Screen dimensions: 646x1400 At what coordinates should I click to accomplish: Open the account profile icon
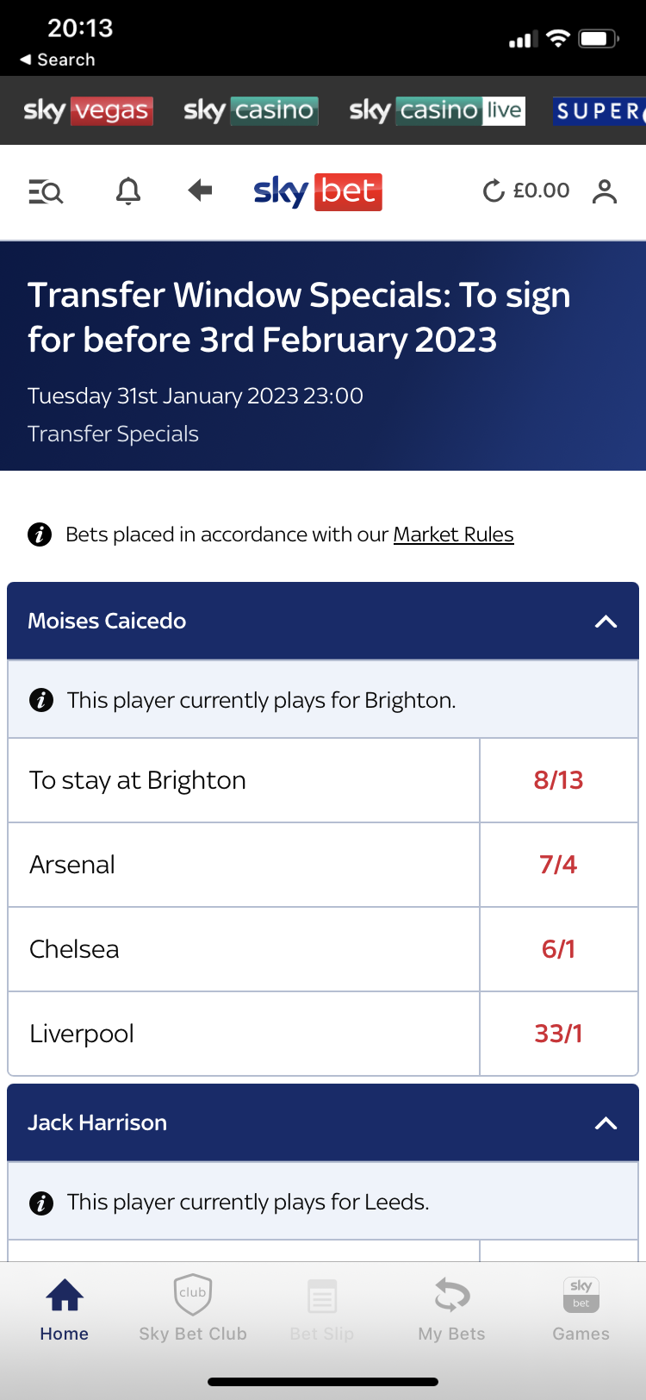click(x=605, y=191)
